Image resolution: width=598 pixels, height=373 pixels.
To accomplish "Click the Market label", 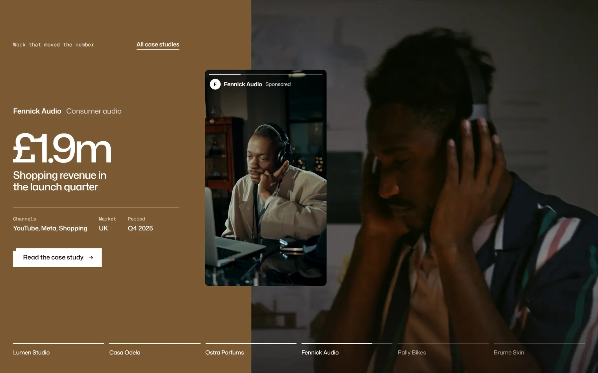I will click(x=108, y=219).
